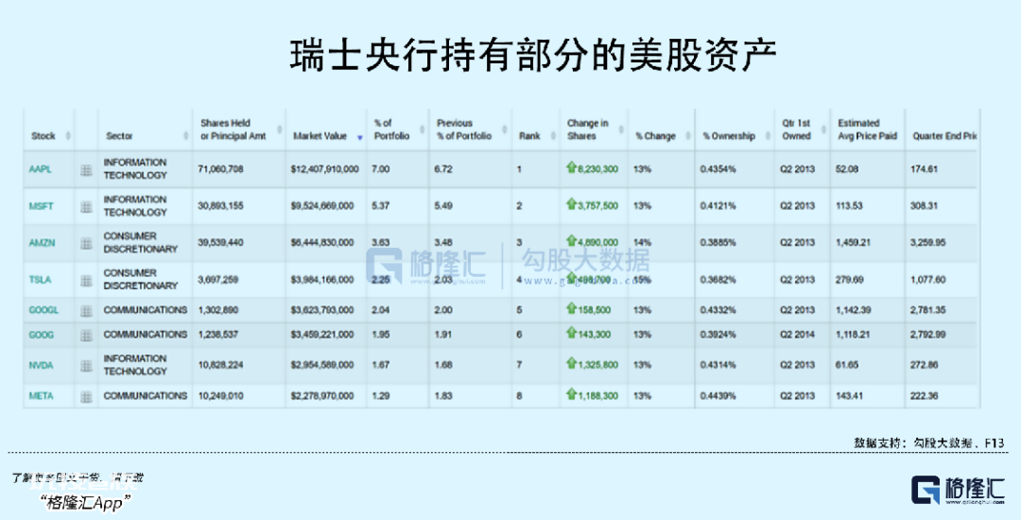Screen dimensions: 1021x520
Task: Open the GOOGL ticker link
Action: 43,310
